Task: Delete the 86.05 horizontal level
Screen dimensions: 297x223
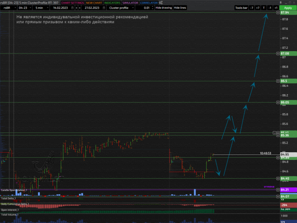Action: (x=277, y=102)
